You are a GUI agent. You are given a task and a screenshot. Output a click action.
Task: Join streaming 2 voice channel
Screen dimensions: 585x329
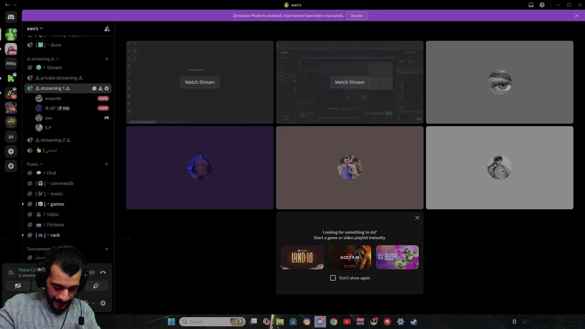pyautogui.click(x=67, y=140)
